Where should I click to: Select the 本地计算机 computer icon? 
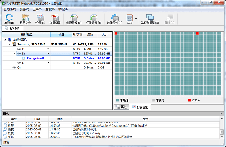tap(9, 40)
